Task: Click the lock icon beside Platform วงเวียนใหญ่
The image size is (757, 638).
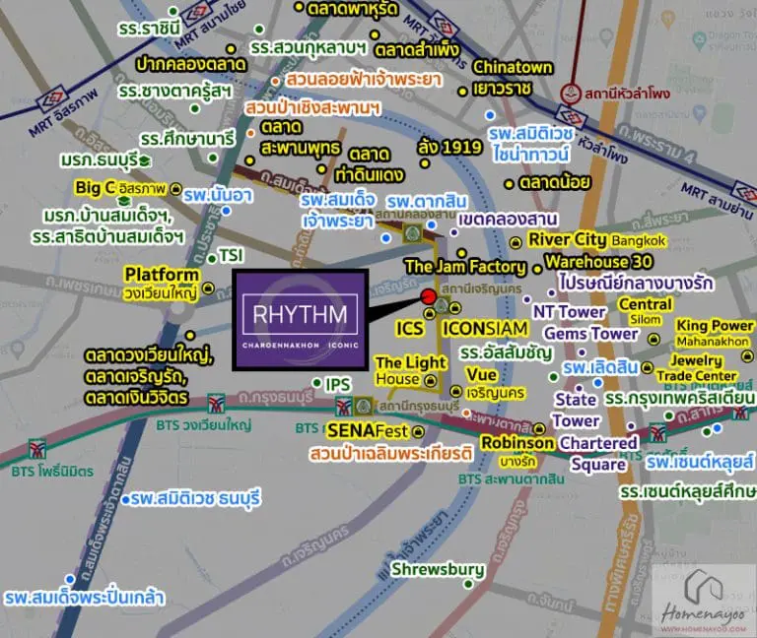Action: 208,288
